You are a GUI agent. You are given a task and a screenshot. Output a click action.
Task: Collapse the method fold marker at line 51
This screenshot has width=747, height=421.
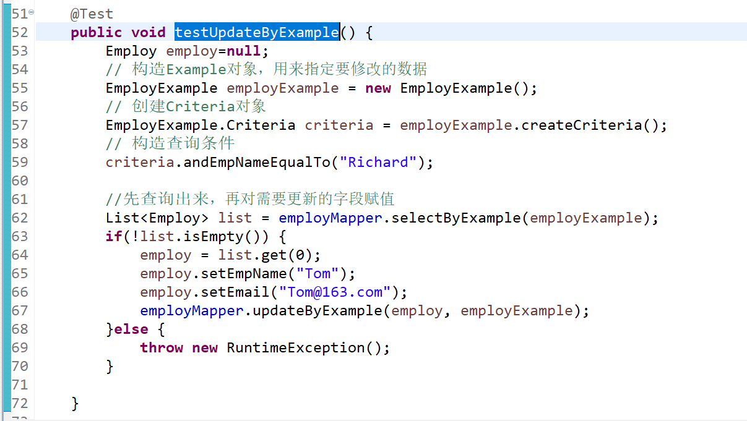click(31, 12)
